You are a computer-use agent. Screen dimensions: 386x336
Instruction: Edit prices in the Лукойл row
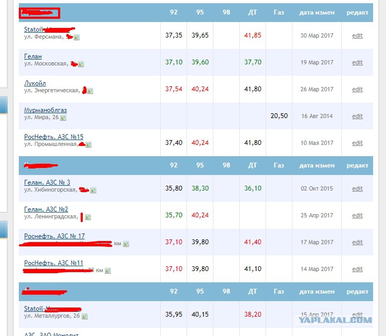[x=357, y=89]
